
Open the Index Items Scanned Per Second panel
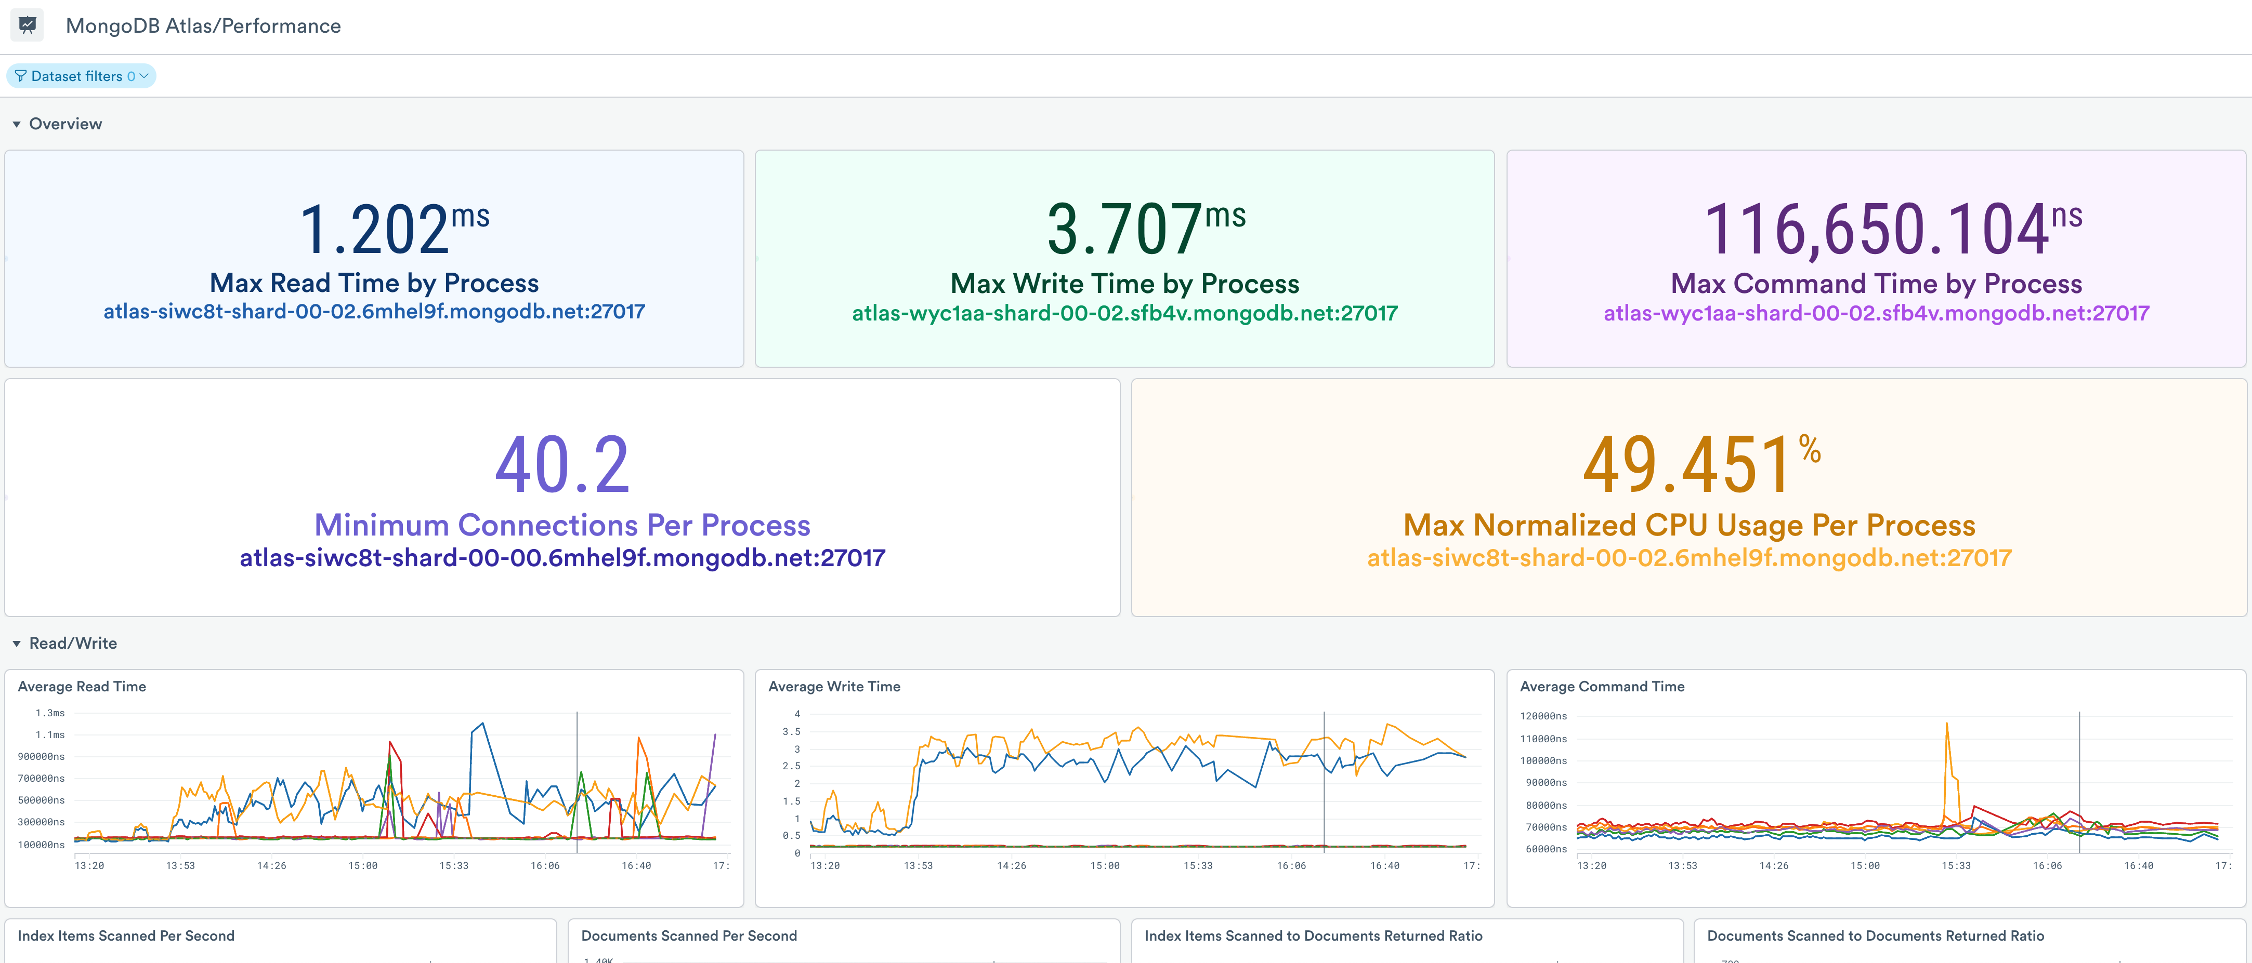coord(126,935)
